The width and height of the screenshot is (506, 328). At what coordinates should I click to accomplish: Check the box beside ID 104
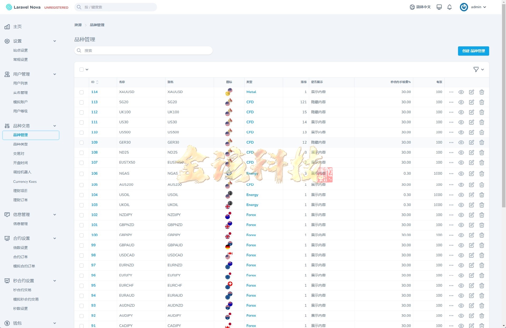click(x=81, y=195)
